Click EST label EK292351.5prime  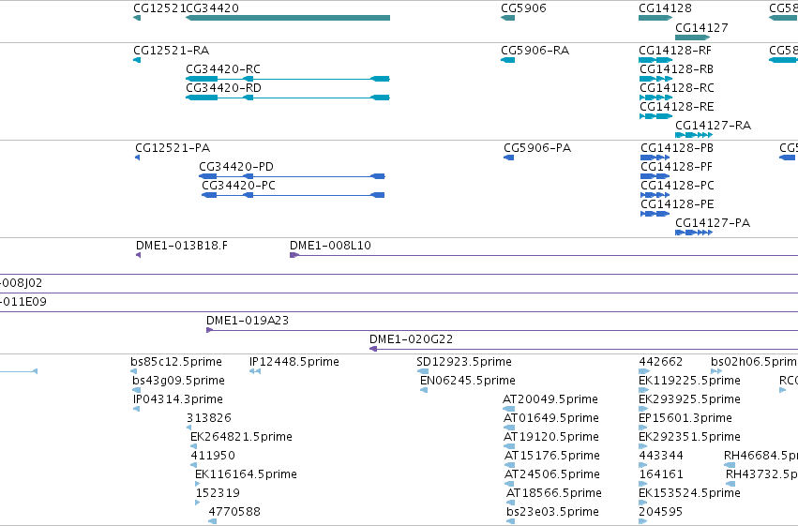click(689, 437)
